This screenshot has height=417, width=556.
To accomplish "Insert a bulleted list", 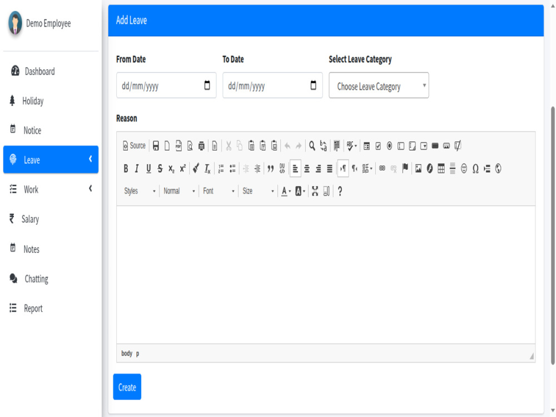I will tap(232, 169).
